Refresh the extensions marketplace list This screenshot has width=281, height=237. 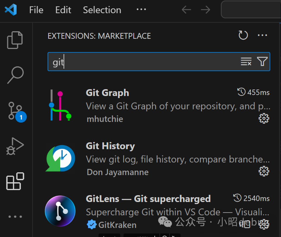243,35
